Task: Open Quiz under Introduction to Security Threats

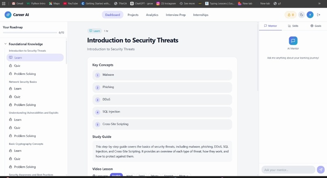Action: (35, 66)
